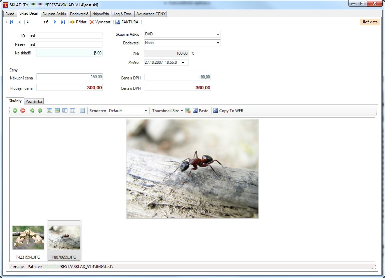Jump to the last record
The width and height of the screenshot is (385, 278).
point(63,22)
